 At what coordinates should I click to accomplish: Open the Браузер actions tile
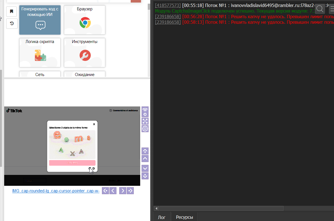pos(85,20)
